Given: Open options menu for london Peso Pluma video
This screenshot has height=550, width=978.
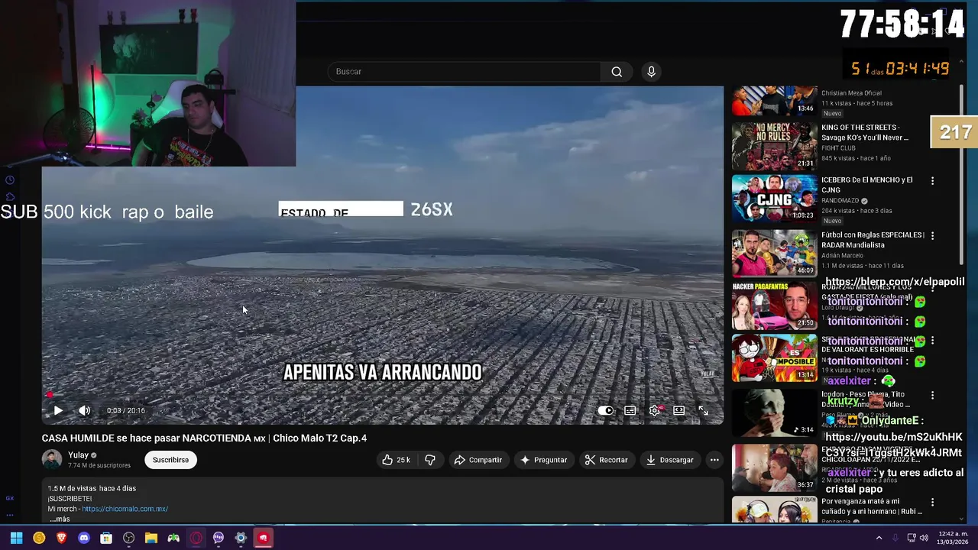Looking at the screenshot, I should pos(932,396).
